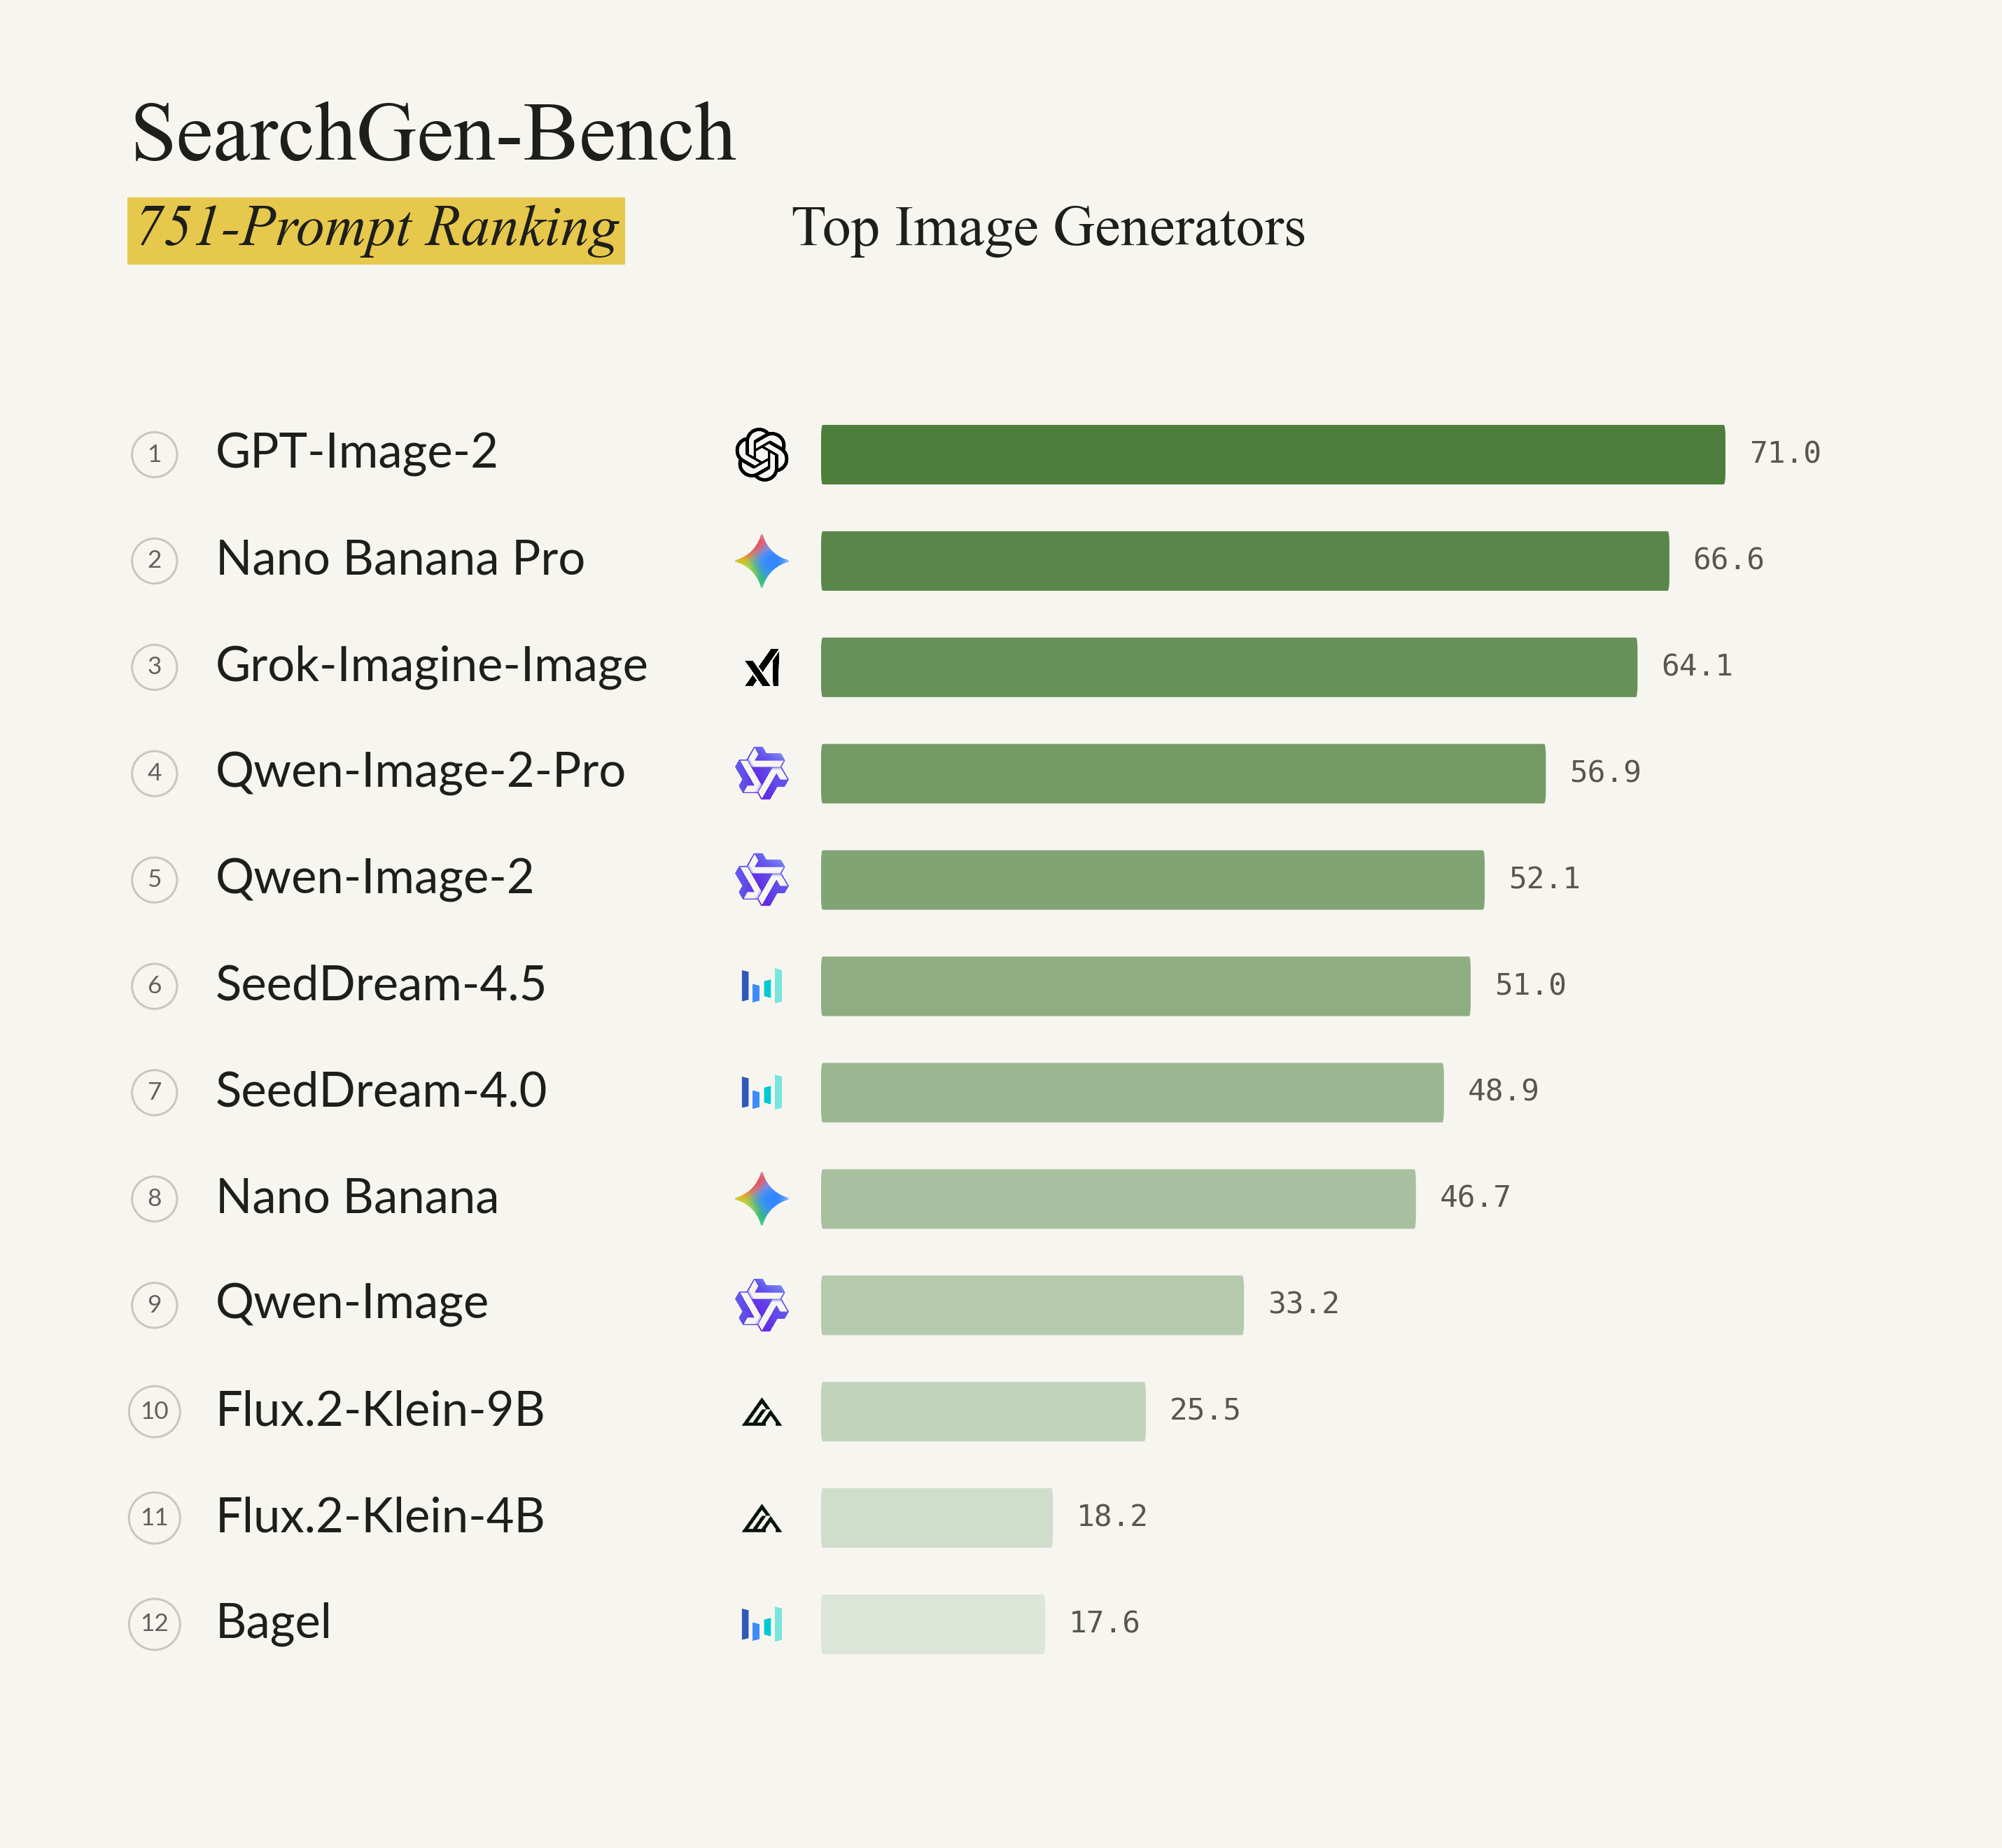Click the SearchGen-Bench title

[x=434, y=133]
